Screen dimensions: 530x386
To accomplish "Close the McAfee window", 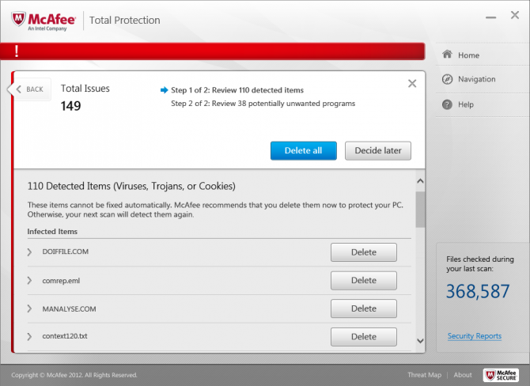I will point(515,15).
